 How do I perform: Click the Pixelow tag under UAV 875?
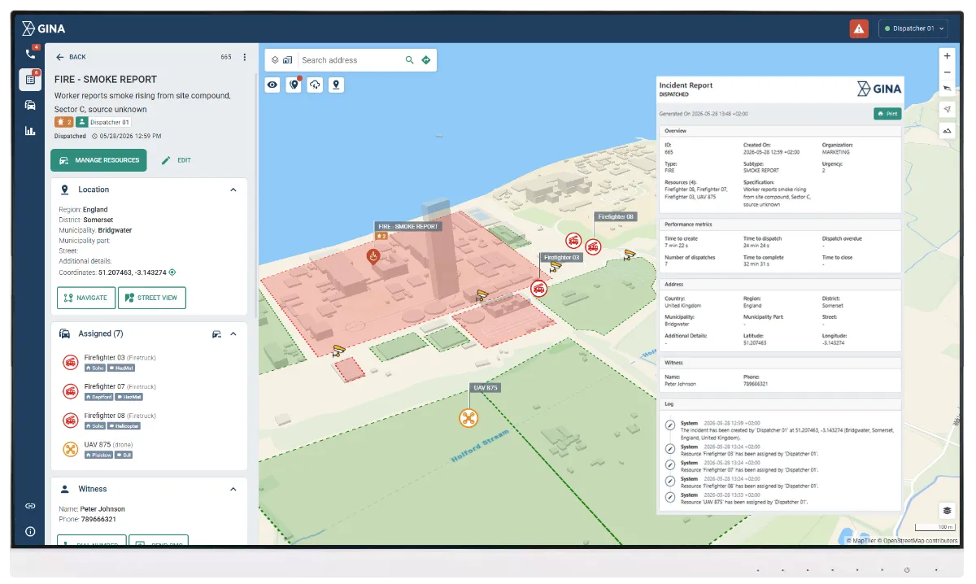click(x=98, y=455)
